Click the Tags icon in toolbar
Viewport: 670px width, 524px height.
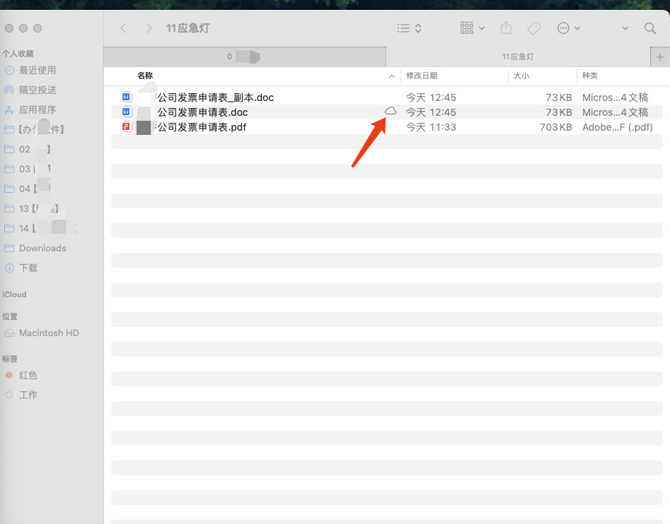[534, 28]
